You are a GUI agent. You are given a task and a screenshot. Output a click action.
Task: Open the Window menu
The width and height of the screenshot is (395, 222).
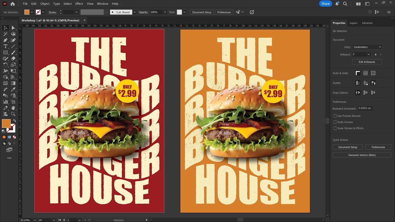click(x=102, y=4)
